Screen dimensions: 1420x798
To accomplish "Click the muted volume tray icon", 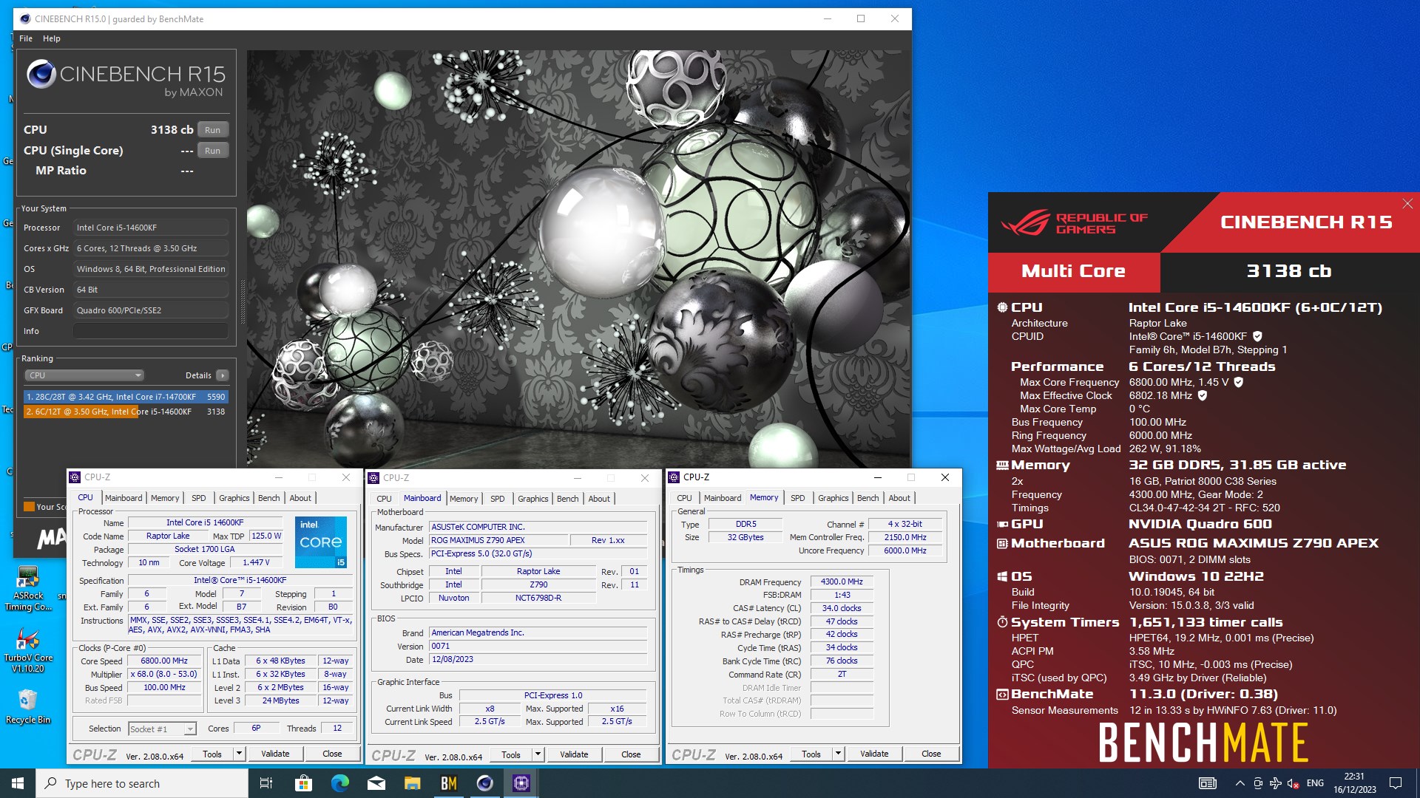I will 1294,783.
